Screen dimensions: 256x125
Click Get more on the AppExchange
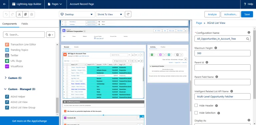29,121
